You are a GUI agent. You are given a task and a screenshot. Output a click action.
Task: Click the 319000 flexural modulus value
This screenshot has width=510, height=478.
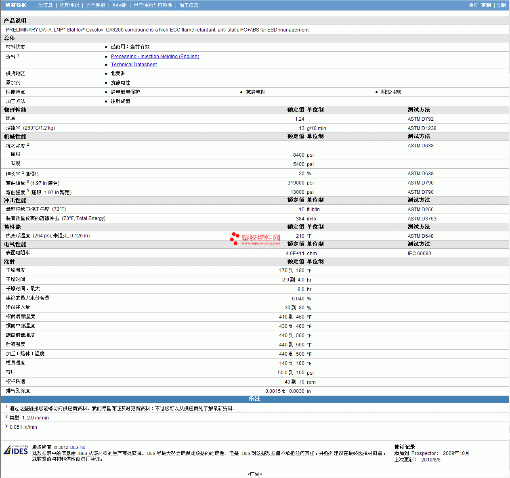(x=296, y=183)
